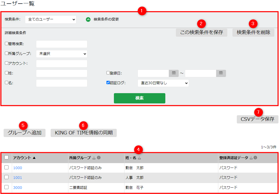Sort by 登録済認証データ column triangle

pos(251,158)
